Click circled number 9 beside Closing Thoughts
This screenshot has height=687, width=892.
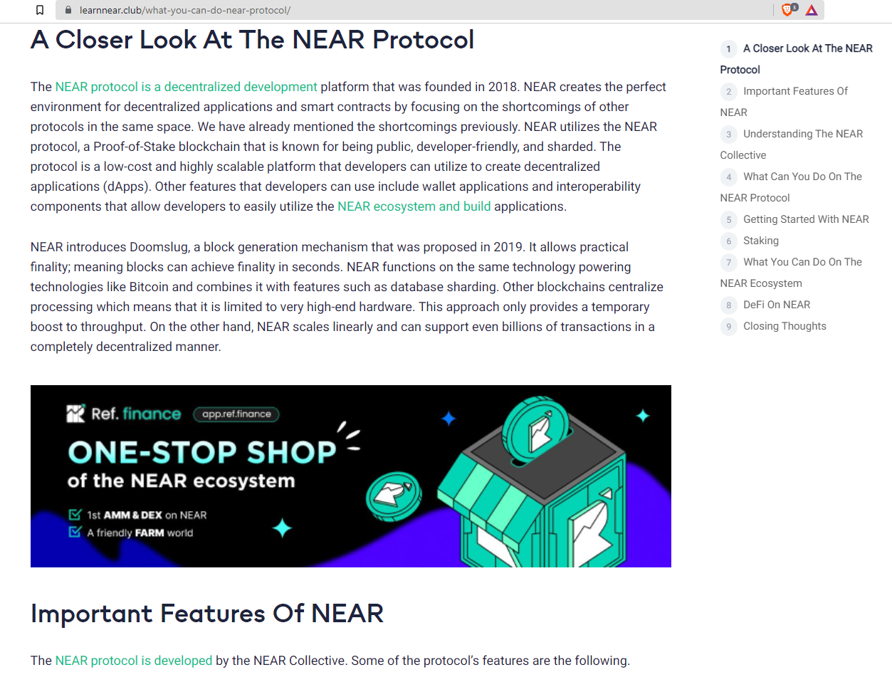[x=728, y=326]
